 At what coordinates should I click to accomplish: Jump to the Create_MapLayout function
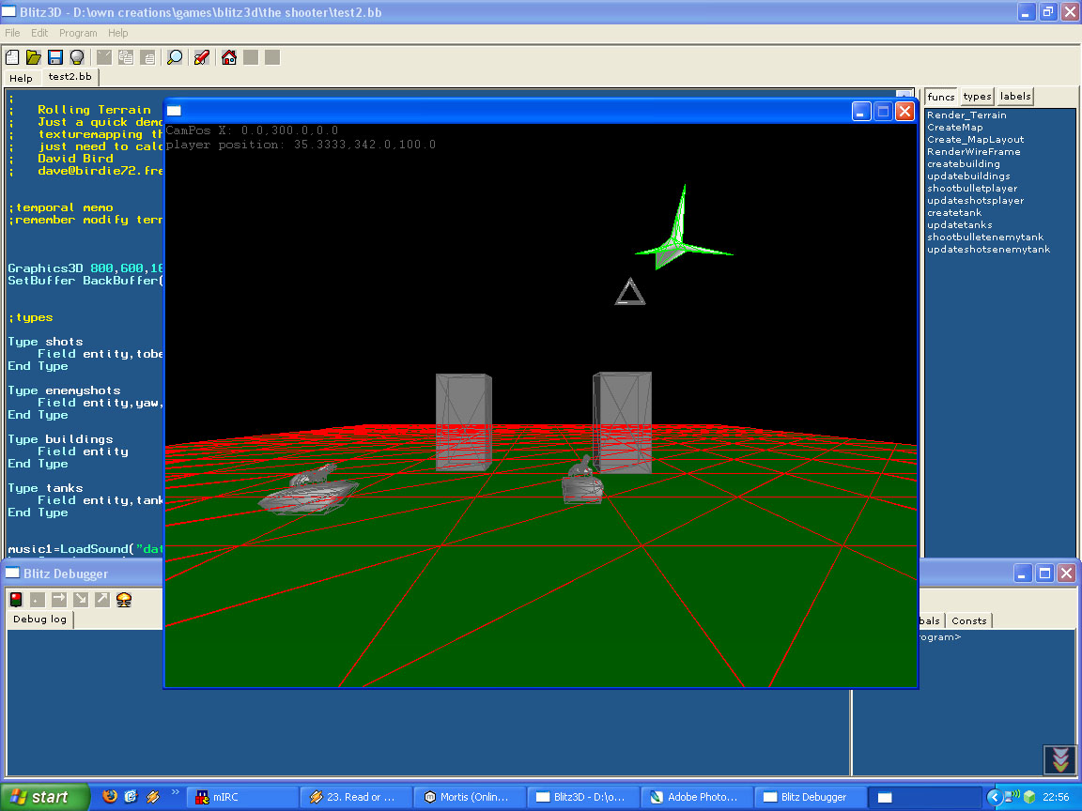(x=976, y=139)
